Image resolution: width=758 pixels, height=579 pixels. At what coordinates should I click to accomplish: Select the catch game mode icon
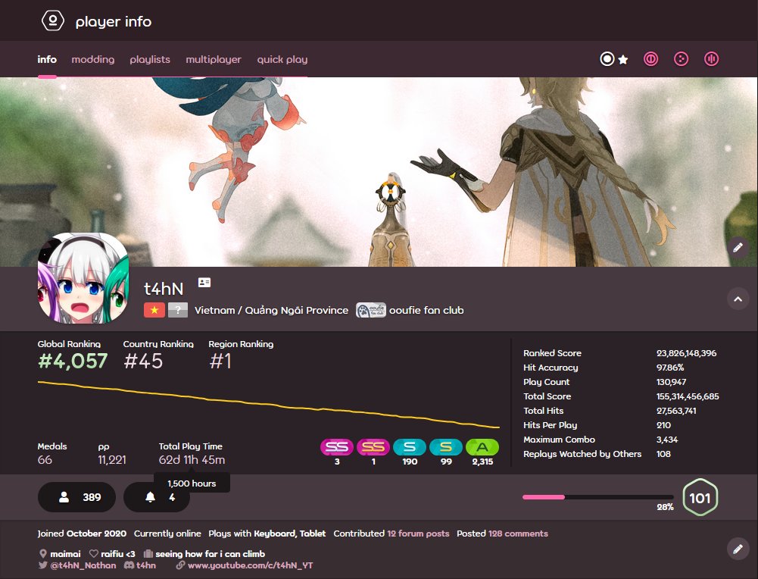click(681, 59)
